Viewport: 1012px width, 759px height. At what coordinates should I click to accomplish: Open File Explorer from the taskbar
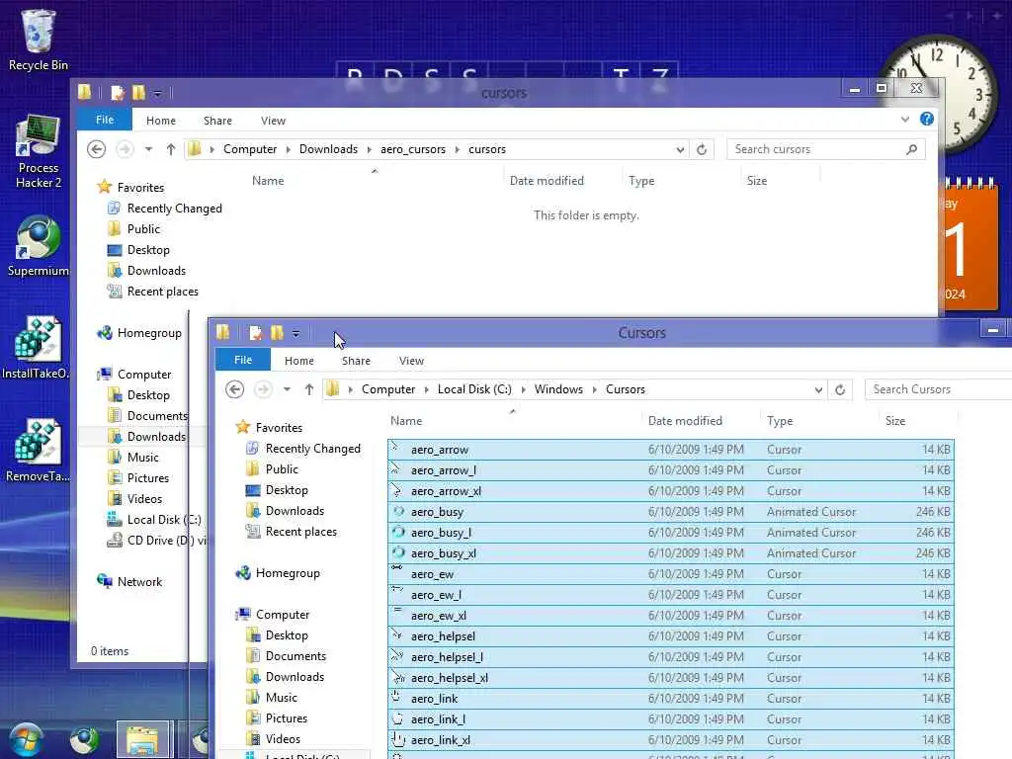142,739
